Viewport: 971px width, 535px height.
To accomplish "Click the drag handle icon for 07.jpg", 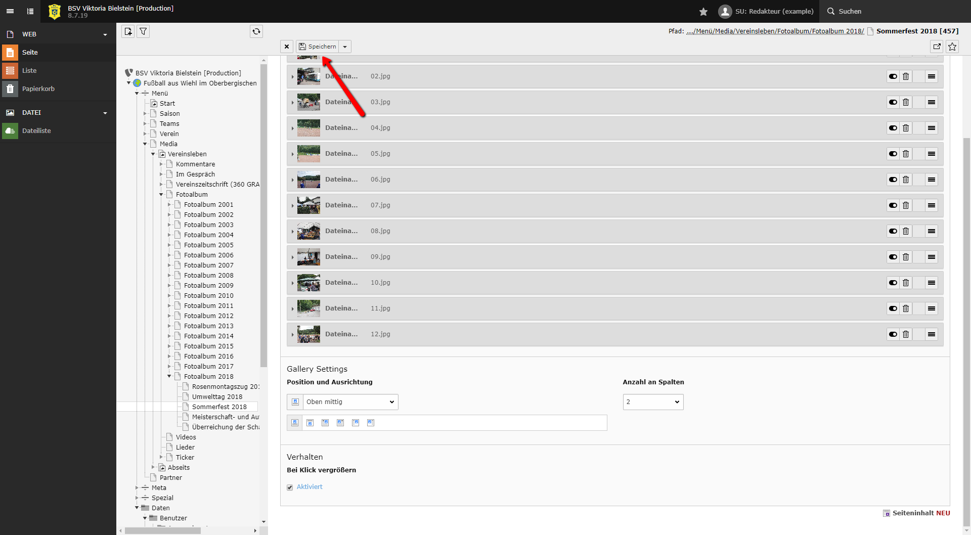I will pyautogui.click(x=931, y=205).
